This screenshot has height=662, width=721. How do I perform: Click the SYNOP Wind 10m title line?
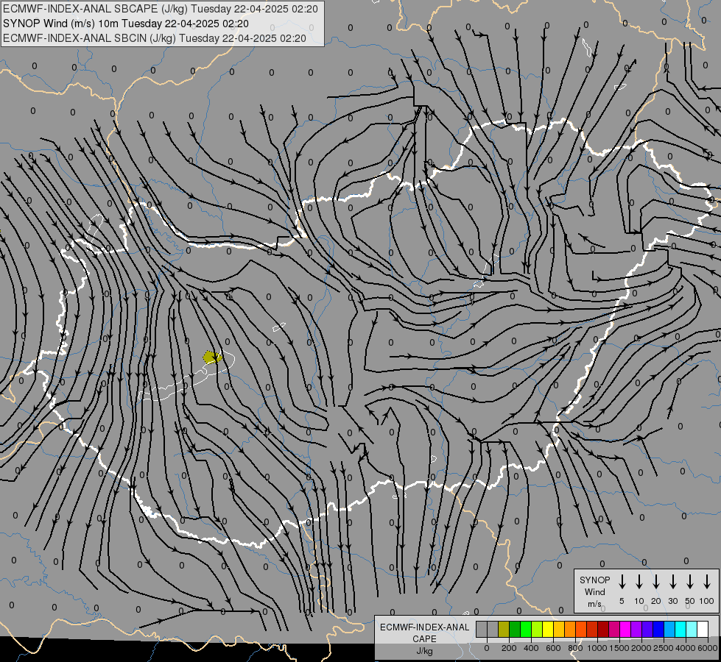coord(125,24)
